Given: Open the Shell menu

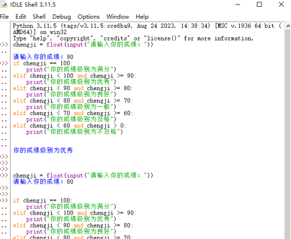Looking at the screenshot, I should pyautogui.click(x=39, y=17).
